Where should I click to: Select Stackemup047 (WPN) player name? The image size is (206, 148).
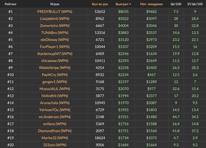point(55,54)
